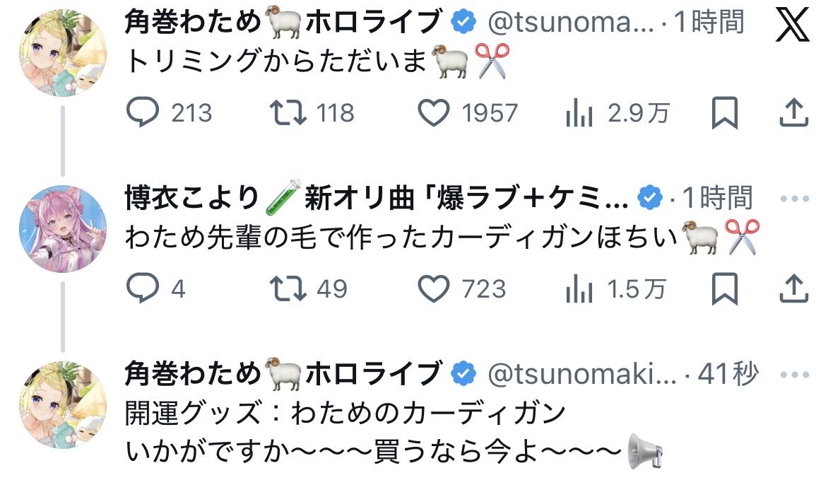This screenshot has height=480, width=833.
Task: Share the first post by 角巻わため
Action: [793, 112]
